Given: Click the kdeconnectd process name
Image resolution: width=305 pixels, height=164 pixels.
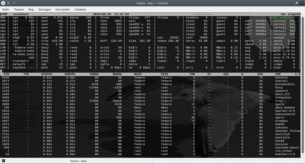Looking at the screenshot, I should [285, 114].
